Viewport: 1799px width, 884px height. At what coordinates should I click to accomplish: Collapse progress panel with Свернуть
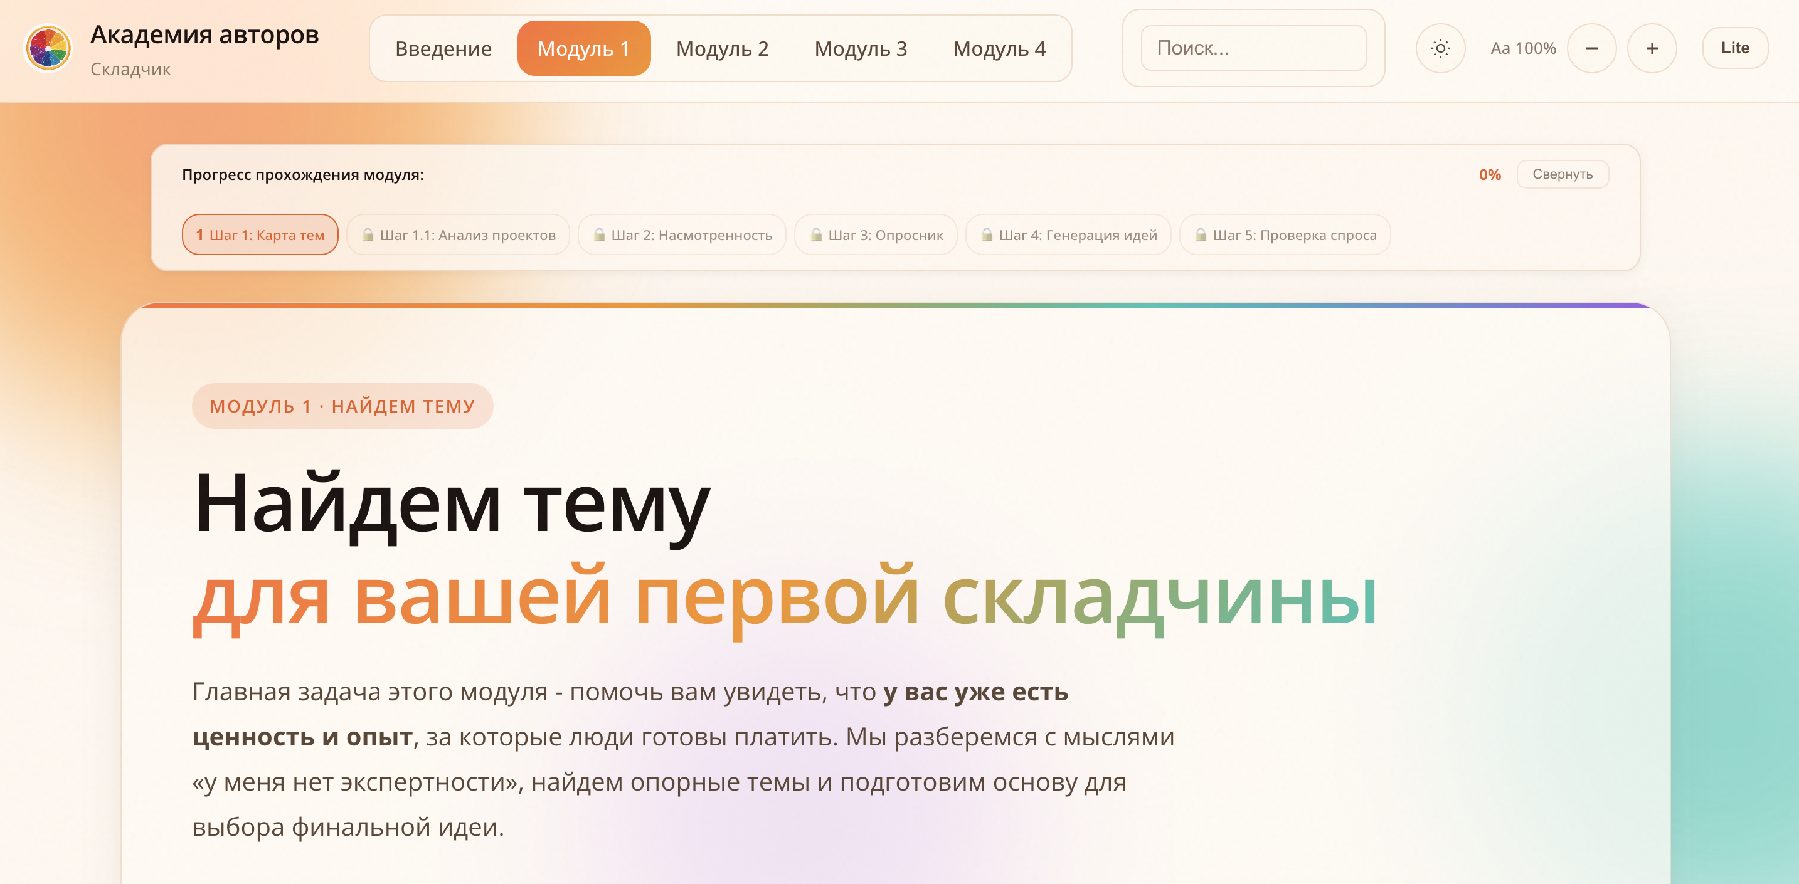(x=1563, y=174)
